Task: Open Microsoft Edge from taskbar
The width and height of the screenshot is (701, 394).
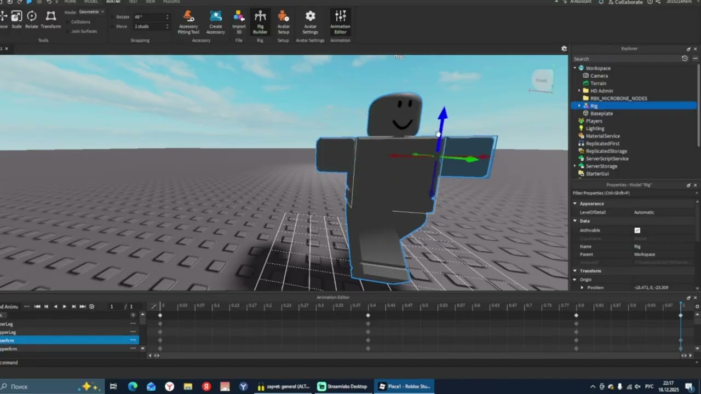Action: (x=133, y=386)
